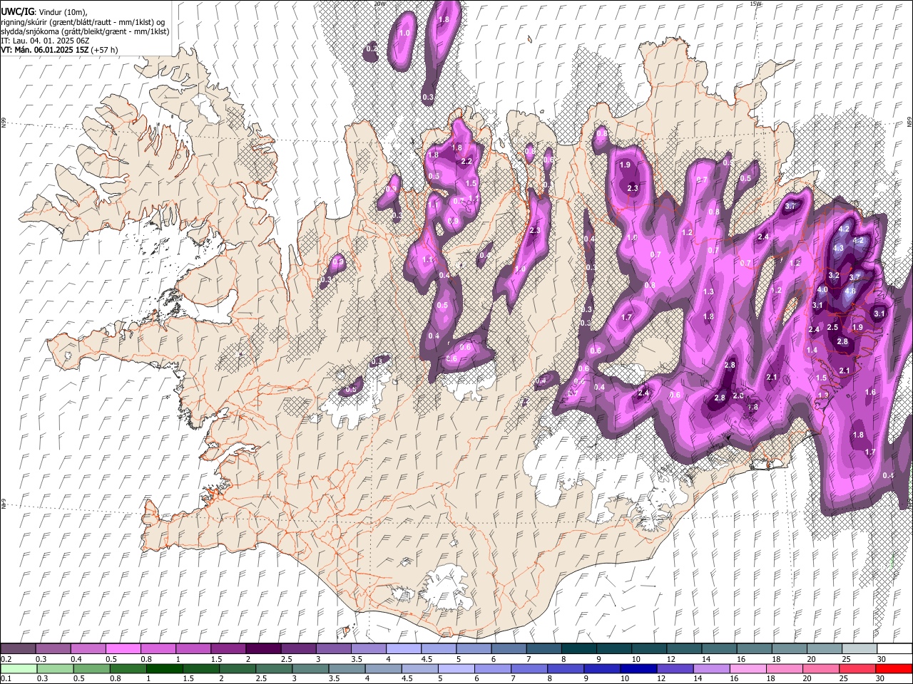Click the "IT: Lau. 04. 01. 2025 06Z" line

(45, 41)
